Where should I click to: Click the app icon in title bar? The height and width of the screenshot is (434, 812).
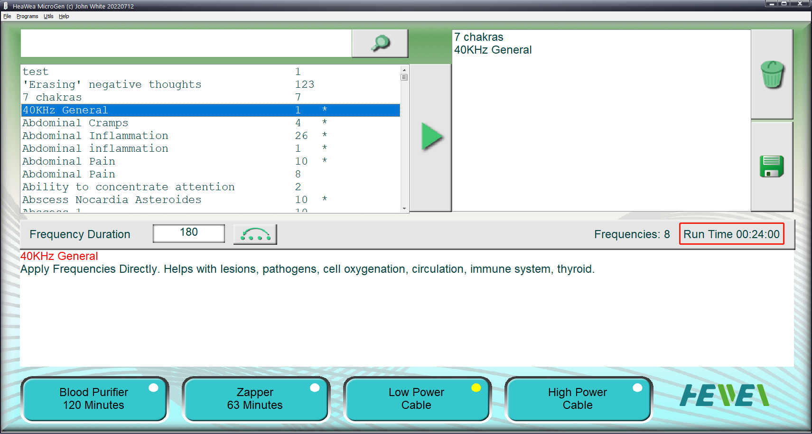[6, 6]
